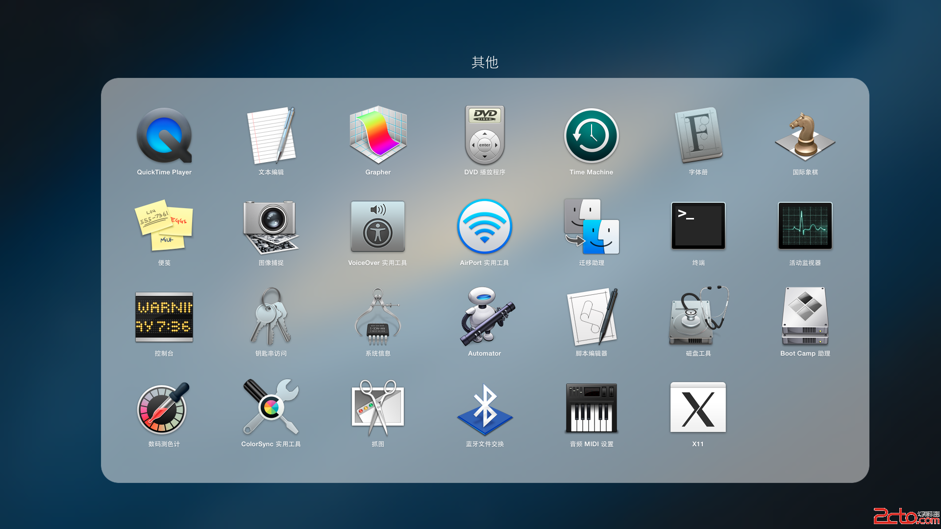941x529 pixels.
Task: Launch AirPort 实用工具
Action: (484, 226)
